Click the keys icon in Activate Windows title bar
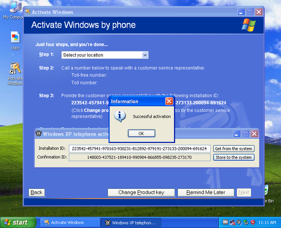The width and height of the screenshot is (281, 228). 27,12
